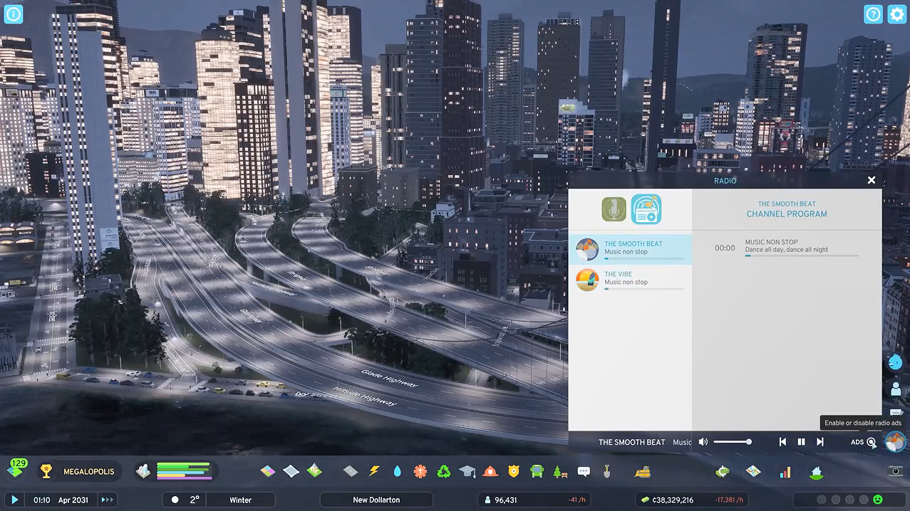
Task: Click the New Dollarton city name
Action: click(x=376, y=500)
